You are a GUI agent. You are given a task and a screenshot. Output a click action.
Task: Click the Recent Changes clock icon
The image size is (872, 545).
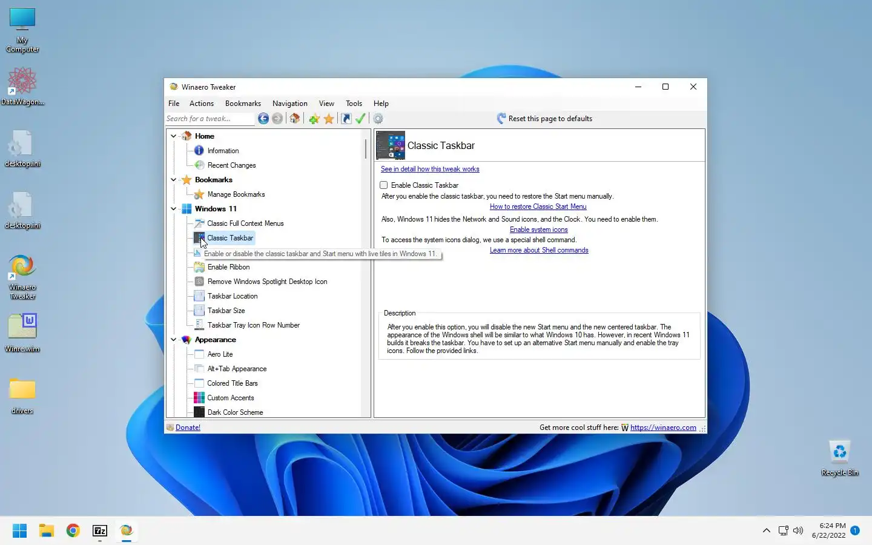coord(199,165)
